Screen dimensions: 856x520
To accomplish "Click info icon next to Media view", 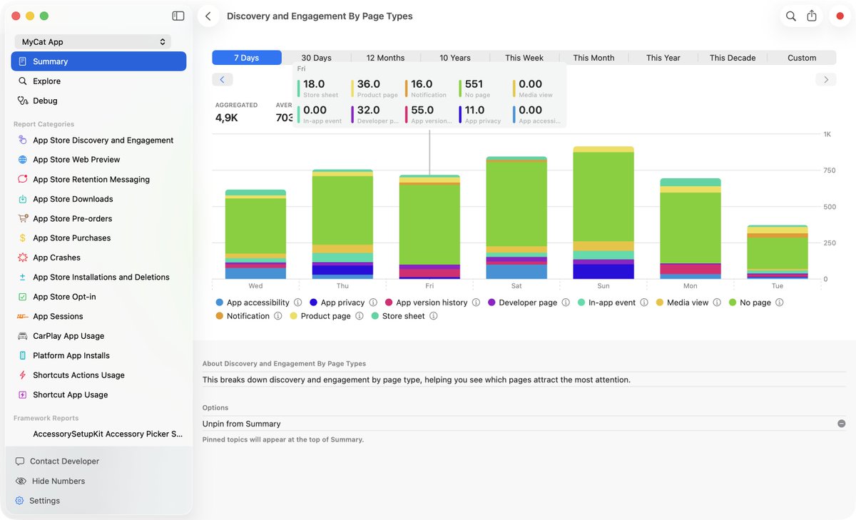I will point(717,302).
